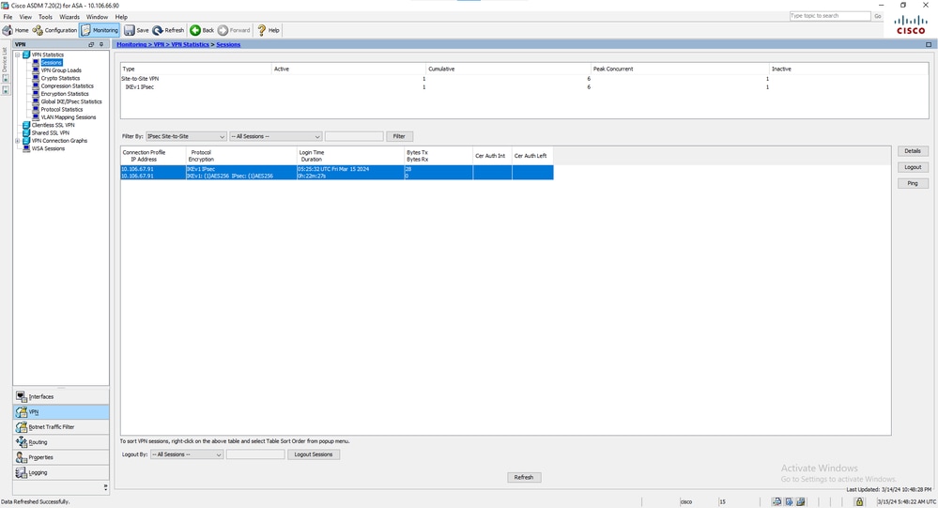The width and height of the screenshot is (938, 508).
Task: Select VPN Group Loads tree item
Action: (x=60, y=70)
